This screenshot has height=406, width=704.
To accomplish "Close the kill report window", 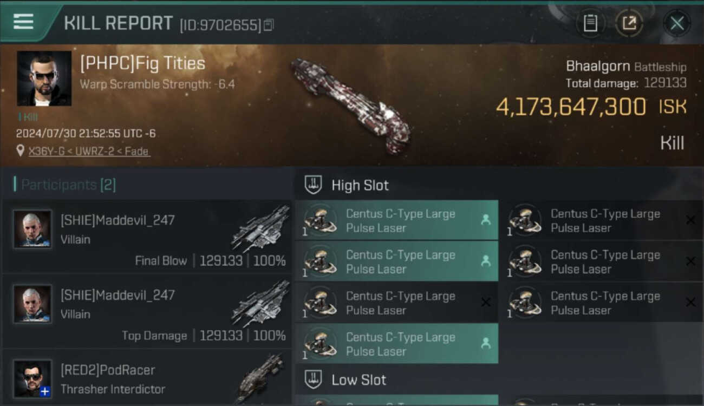I will point(676,23).
